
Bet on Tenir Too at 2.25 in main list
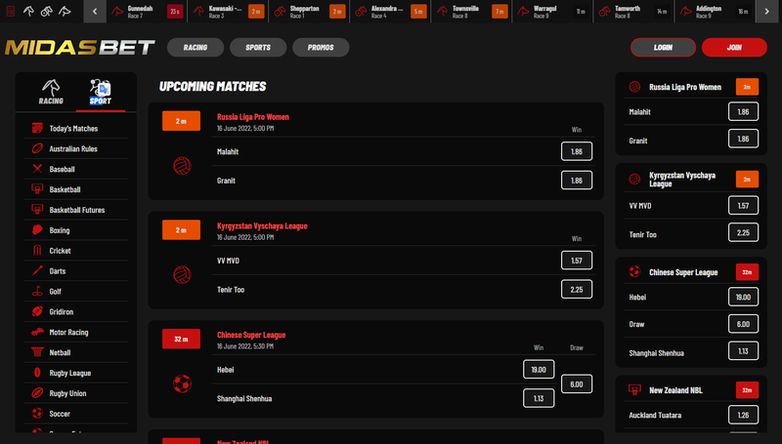tap(577, 289)
